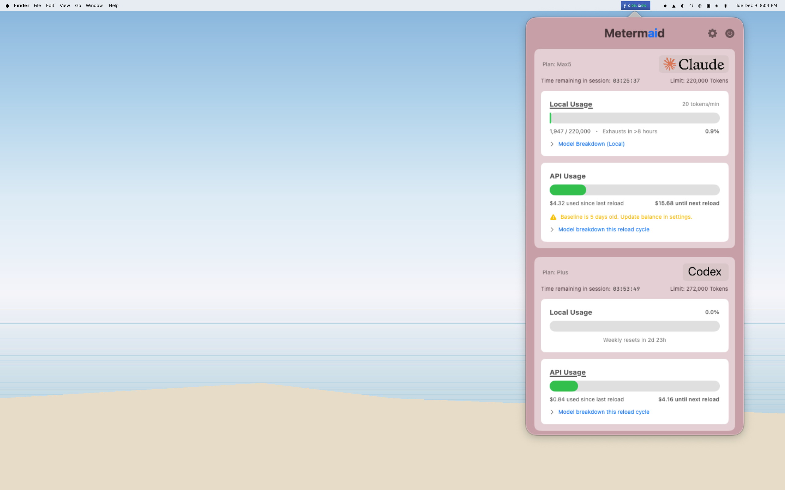The height and width of the screenshot is (490, 785).
Task: Expand Model breakdown this reload cycle for Codex
Action: pos(604,412)
